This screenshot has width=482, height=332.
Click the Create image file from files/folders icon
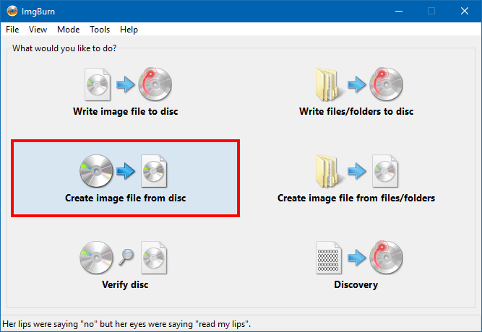356,171
